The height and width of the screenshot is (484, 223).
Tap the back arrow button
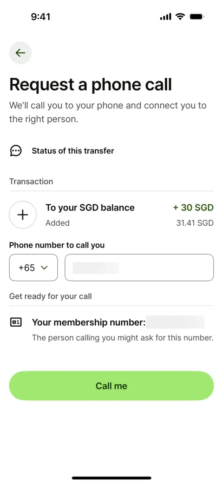(x=20, y=53)
